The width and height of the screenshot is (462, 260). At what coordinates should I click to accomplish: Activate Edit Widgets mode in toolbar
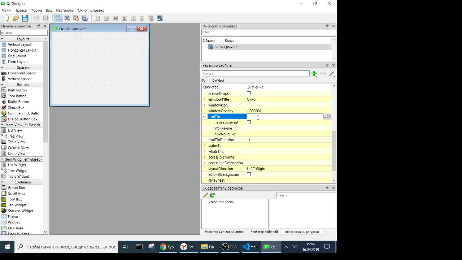point(58,18)
